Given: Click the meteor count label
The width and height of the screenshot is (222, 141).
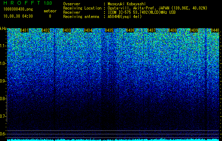Looking at the screenshot, I should pyautogui.click(x=50, y=11).
